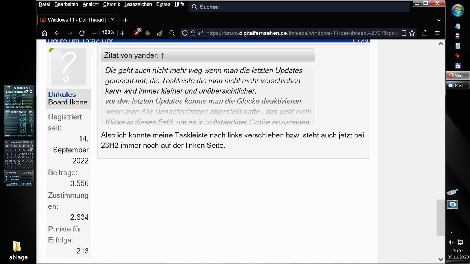Toggle reader view for this page
Viewport: 470px width, 264px height.
point(404,33)
